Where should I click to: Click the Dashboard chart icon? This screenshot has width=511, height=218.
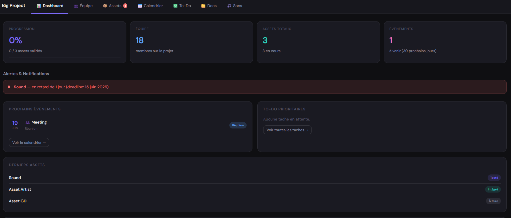(x=39, y=6)
